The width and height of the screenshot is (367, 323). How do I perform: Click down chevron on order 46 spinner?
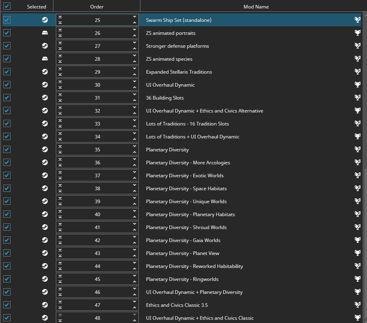click(x=134, y=289)
